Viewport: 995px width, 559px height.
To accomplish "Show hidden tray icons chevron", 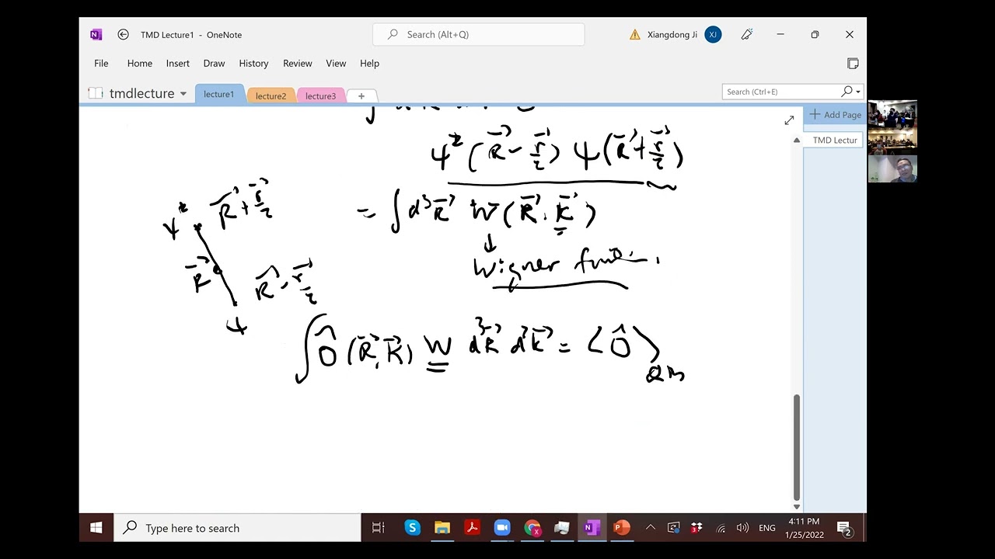I will coord(651,528).
